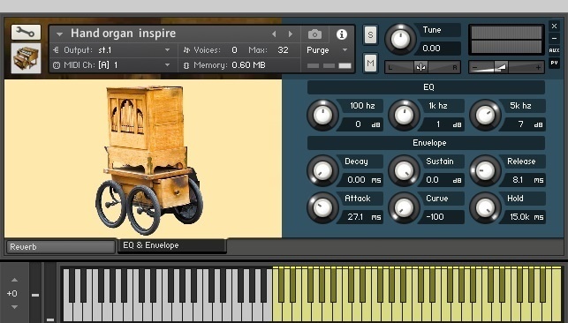
Task: Click the Decay envelope knob
Action: tap(322, 170)
